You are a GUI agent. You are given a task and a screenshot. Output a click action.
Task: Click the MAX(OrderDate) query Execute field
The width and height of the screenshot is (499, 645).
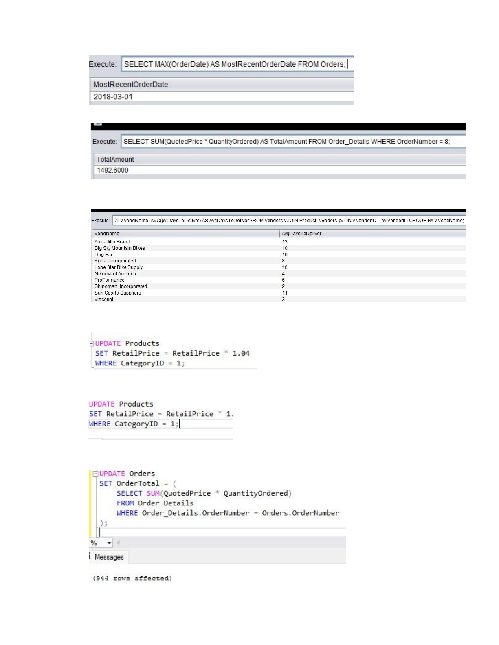tap(238, 64)
